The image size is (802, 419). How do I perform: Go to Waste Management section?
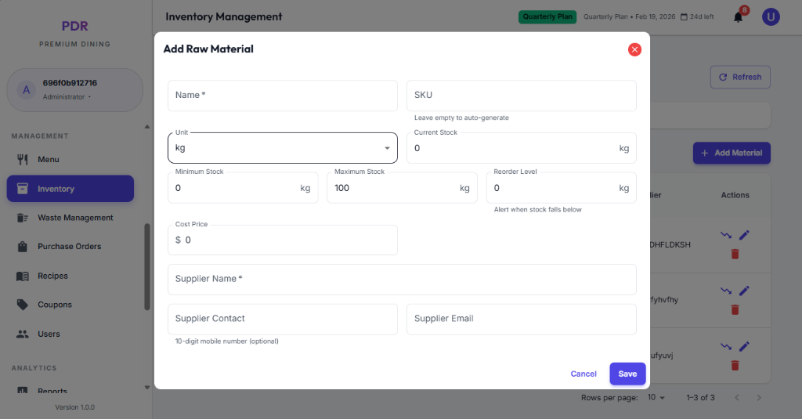[75, 218]
